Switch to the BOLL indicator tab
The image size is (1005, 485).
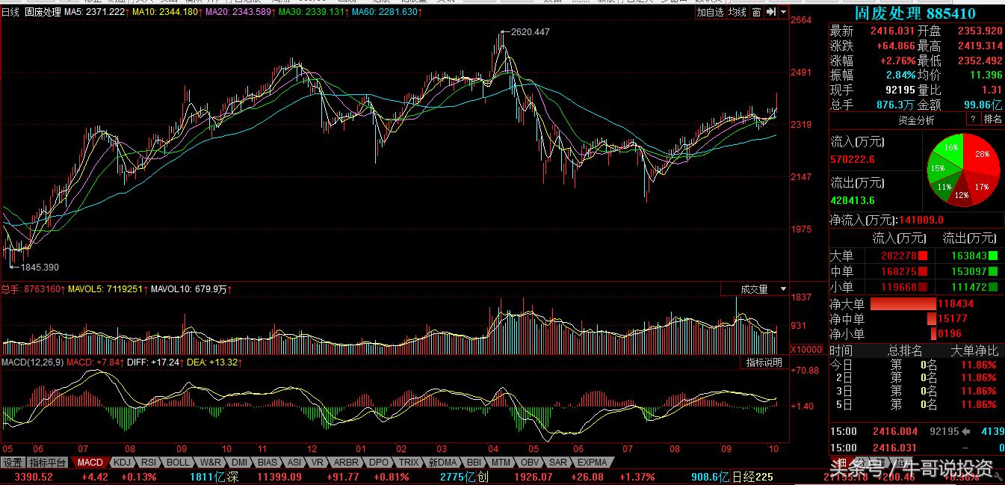coord(178,463)
